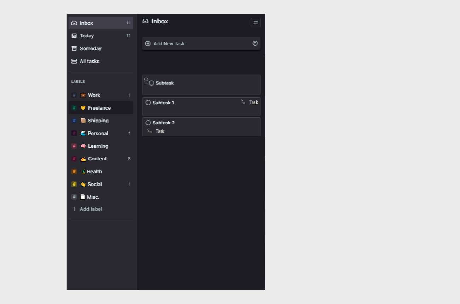Screen dimensions: 460x304
Task: Click the red hash tag beside Learning
Action: point(74,146)
